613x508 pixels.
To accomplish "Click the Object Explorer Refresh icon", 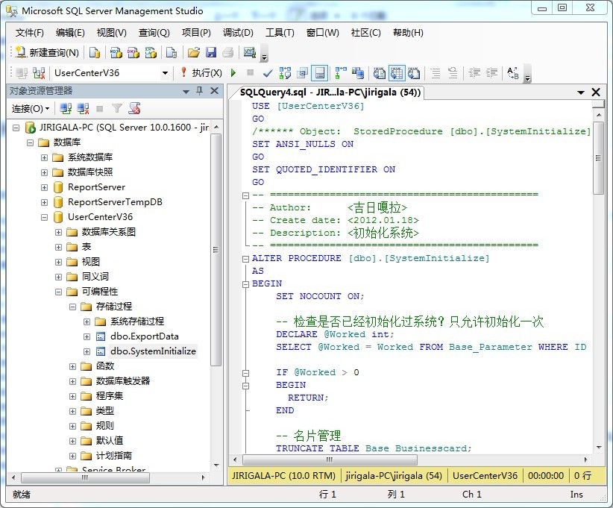I will pyautogui.click(x=134, y=109).
